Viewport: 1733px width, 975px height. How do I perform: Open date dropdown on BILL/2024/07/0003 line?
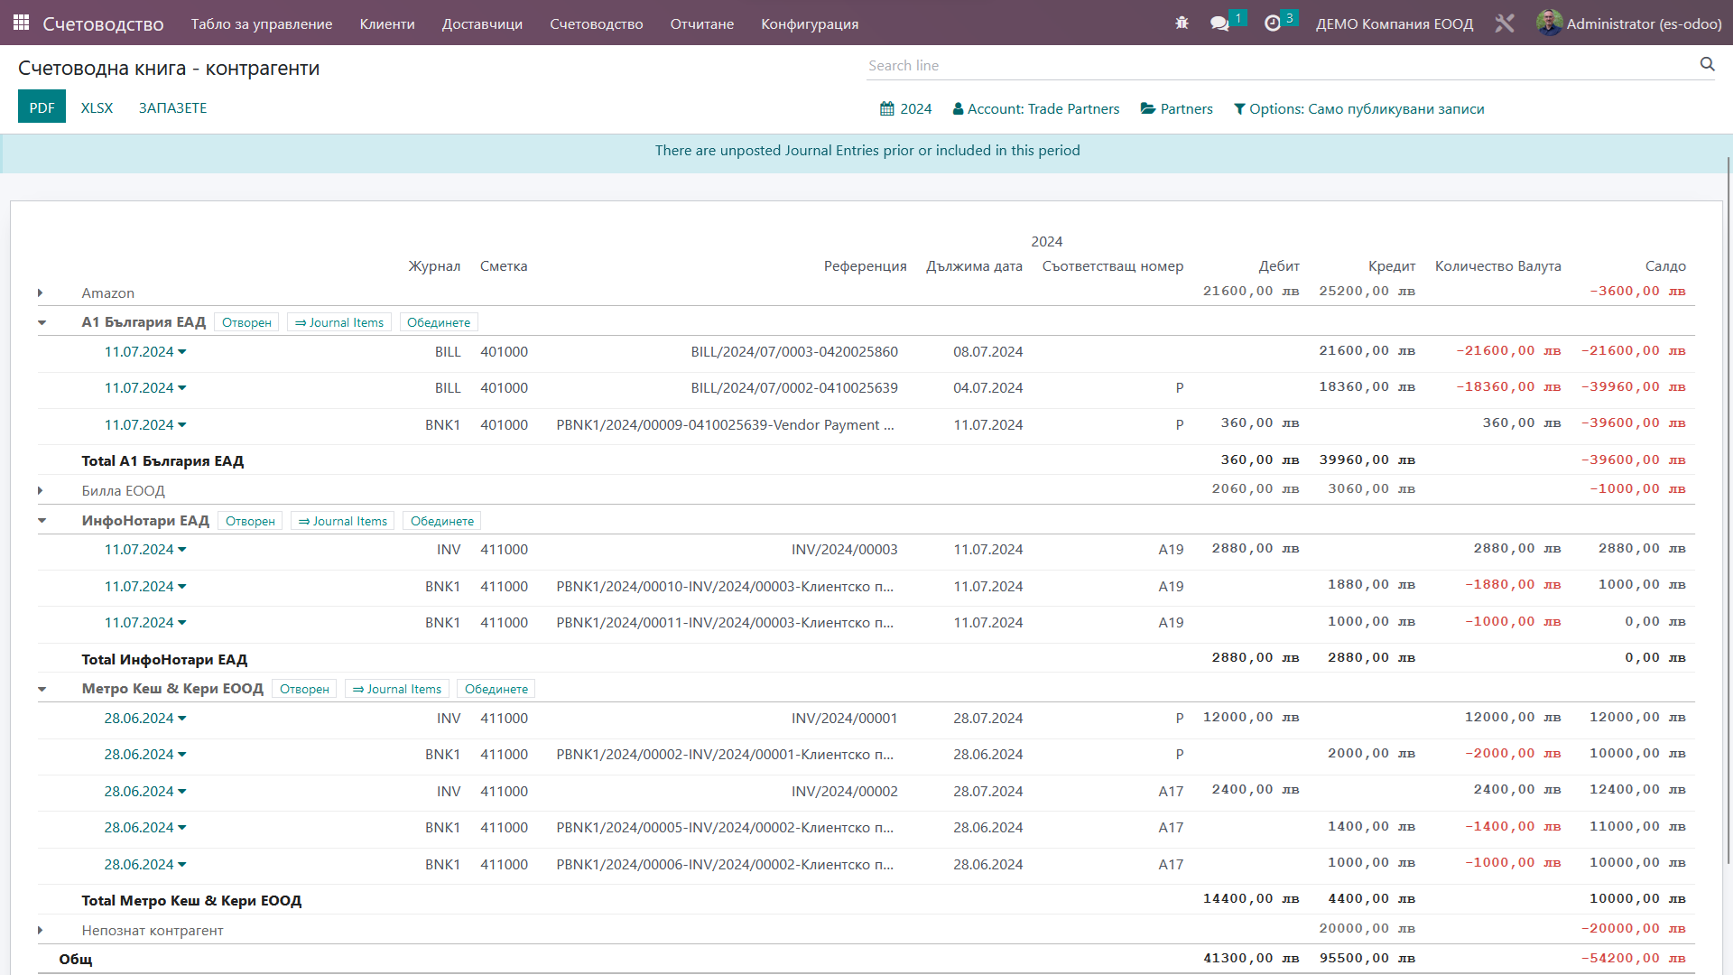pyautogui.click(x=145, y=352)
